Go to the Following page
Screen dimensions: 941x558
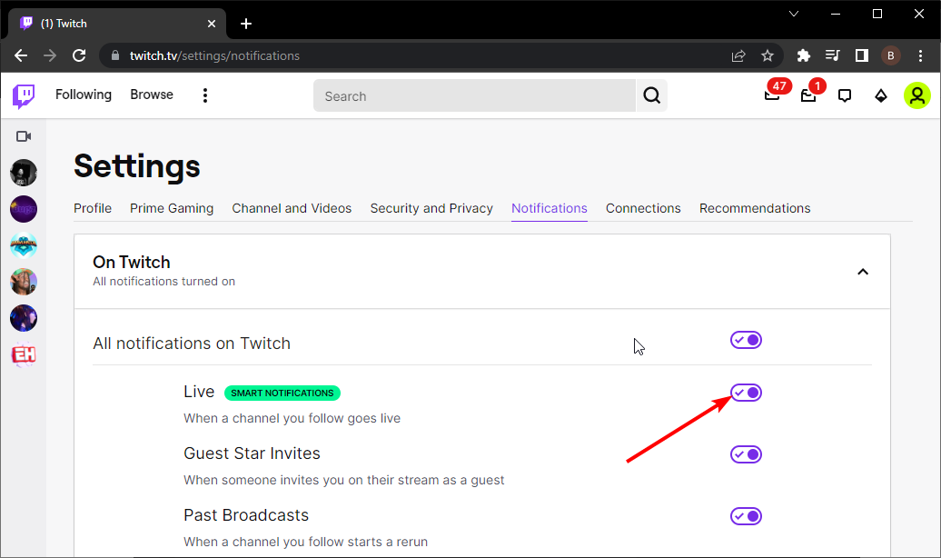(84, 95)
